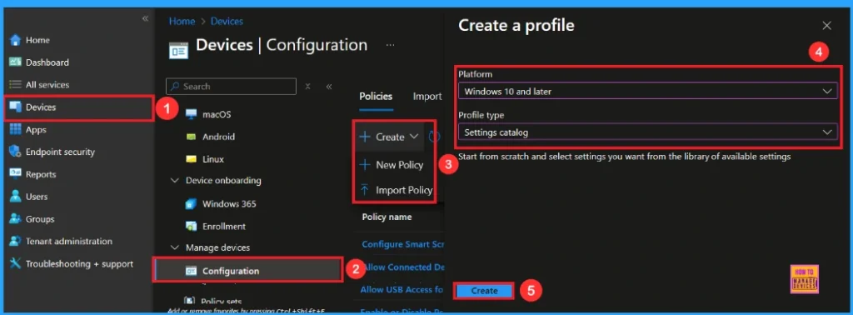Click the Refresh icon next to Create
853x315 pixels.
click(x=433, y=137)
